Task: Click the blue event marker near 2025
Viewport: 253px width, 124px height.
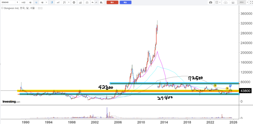Action: click(231, 85)
